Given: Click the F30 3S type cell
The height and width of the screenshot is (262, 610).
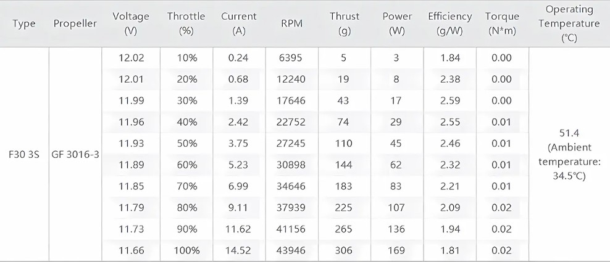Looking at the screenshot, I should point(23,155).
